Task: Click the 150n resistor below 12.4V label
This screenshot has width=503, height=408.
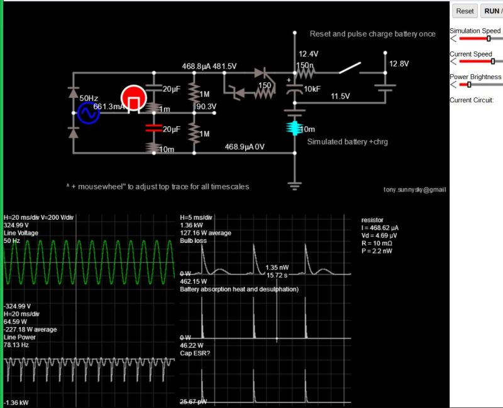Action: (305, 73)
